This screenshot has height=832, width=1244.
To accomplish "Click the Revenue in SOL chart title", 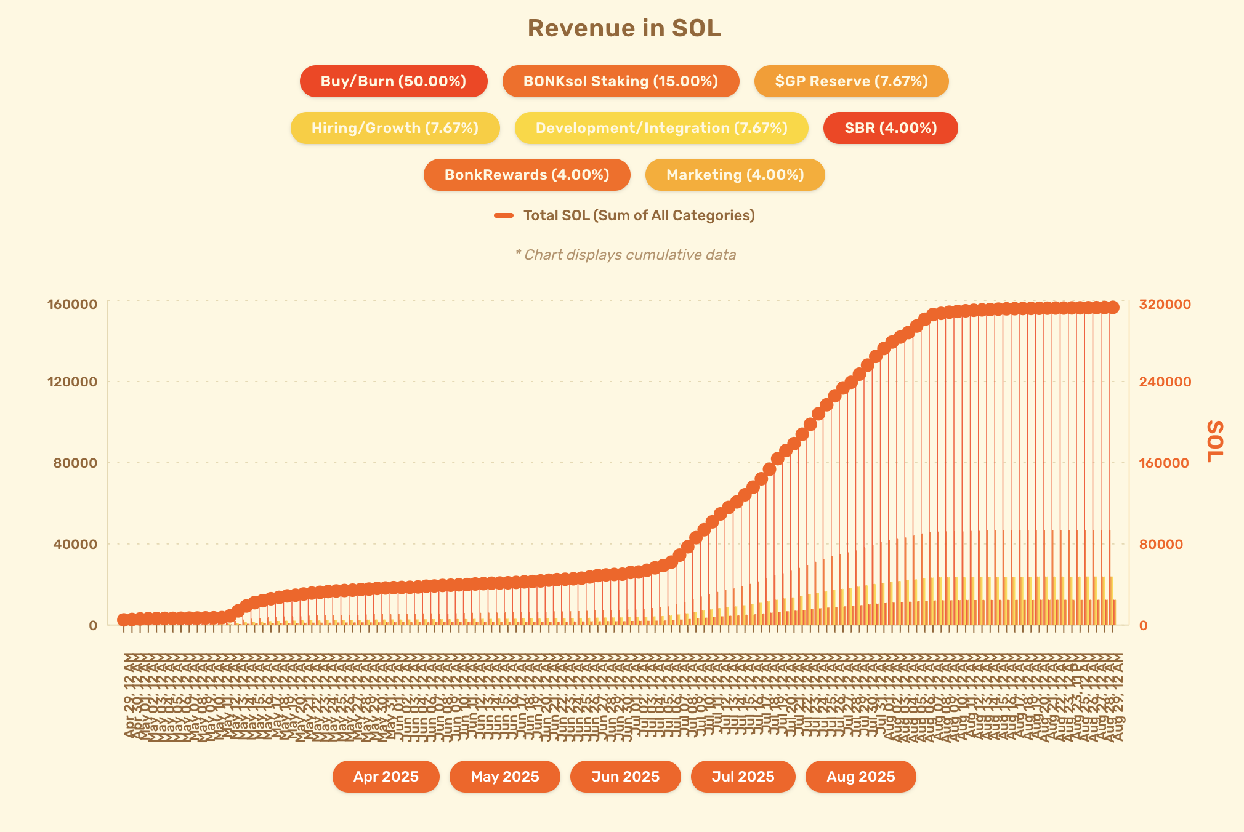I will coord(624,28).
